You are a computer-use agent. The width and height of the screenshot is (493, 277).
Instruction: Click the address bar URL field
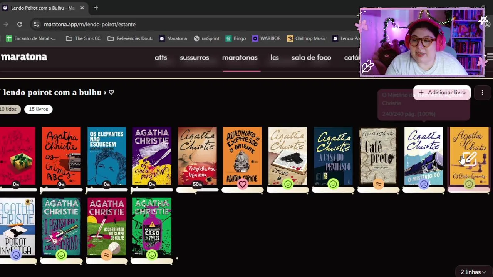pyautogui.click(x=90, y=24)
